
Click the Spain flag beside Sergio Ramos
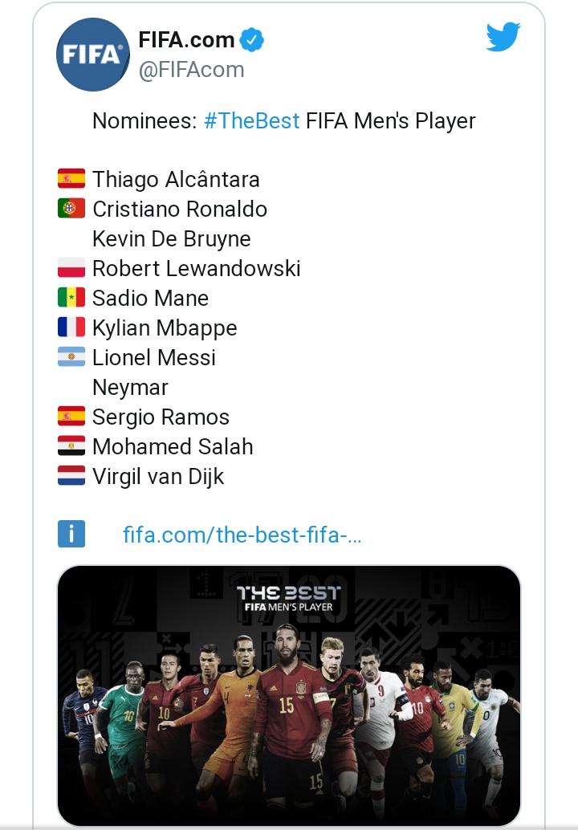pos(71,417)
